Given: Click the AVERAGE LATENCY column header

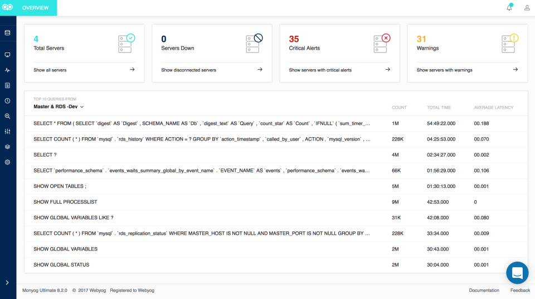Looking at the screenshot, I should click(x=493, y=107).
